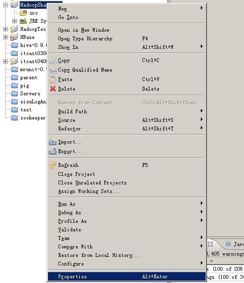
Task: Collapse the HadoopSha project tree node
Action: [5, 5]
